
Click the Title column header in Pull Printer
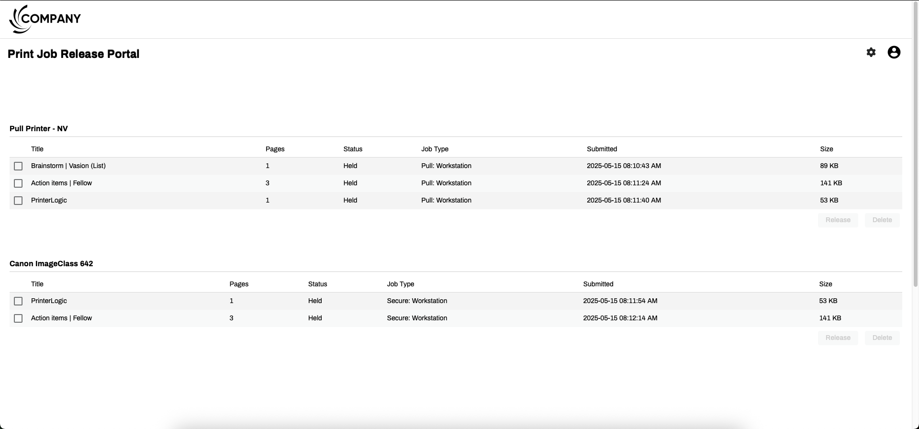[x=37, y=149]
